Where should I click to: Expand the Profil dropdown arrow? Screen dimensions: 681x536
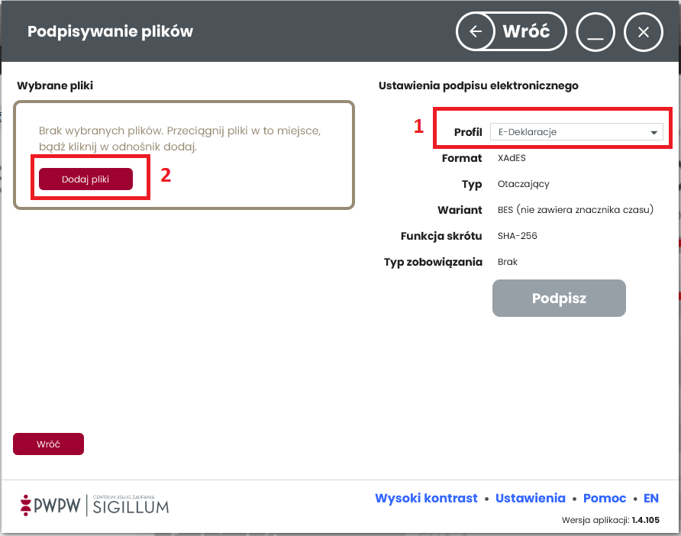pos(654,133)
